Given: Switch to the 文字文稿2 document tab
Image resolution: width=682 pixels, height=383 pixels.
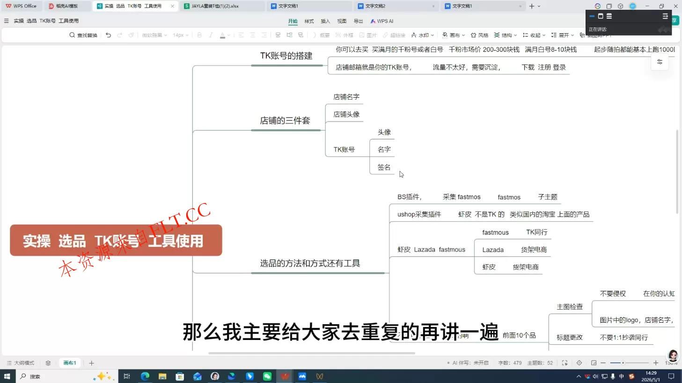Looking at the screenshot, I should (396, 6).
